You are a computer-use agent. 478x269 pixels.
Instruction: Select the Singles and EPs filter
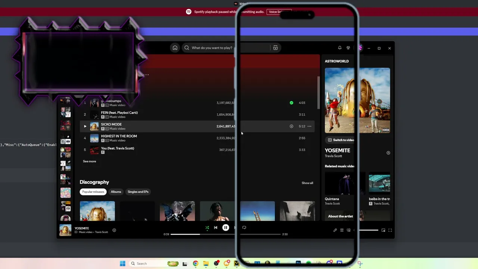pyautogui.click(x=138, y=192)
